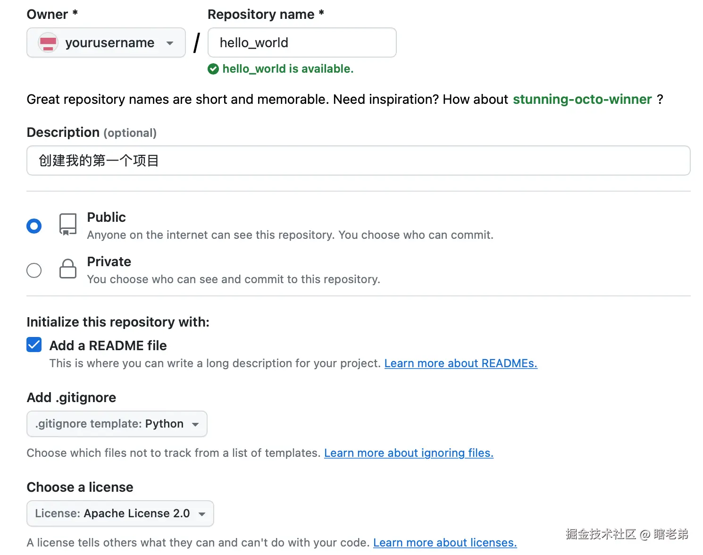The width and height of the screenshot is (703, 555).
Task: Uncheck the Add a README file checkbox
Action: coord(34,345)
